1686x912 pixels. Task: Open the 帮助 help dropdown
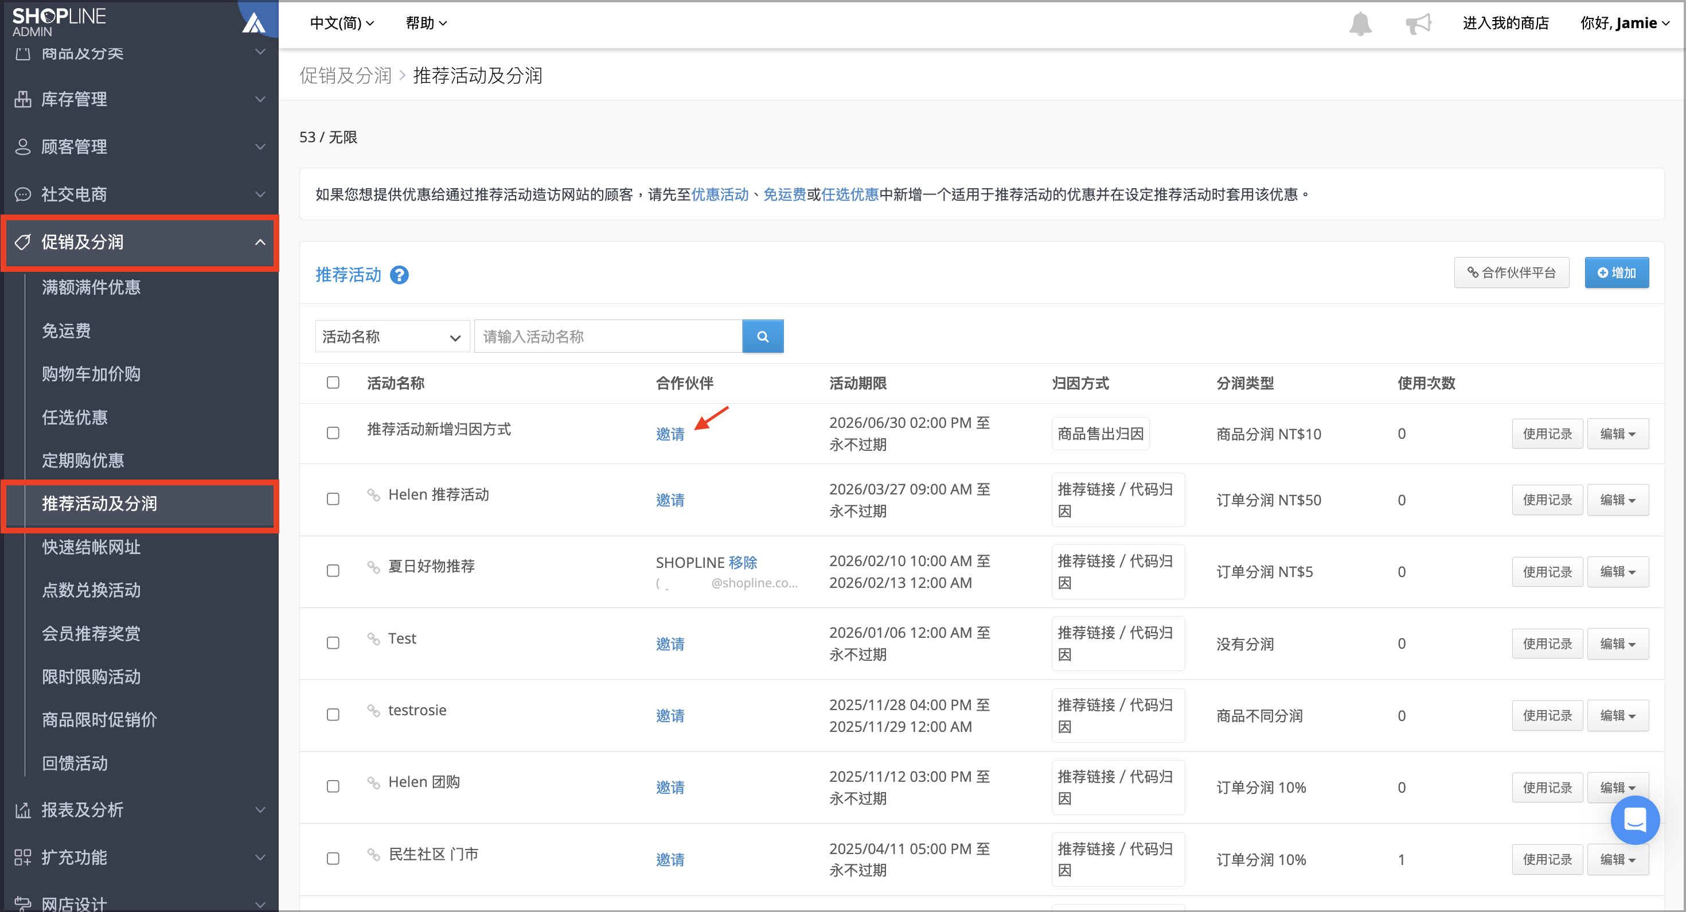[426, 23]
